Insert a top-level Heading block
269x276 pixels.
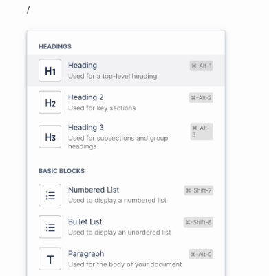tap(126, 70)
